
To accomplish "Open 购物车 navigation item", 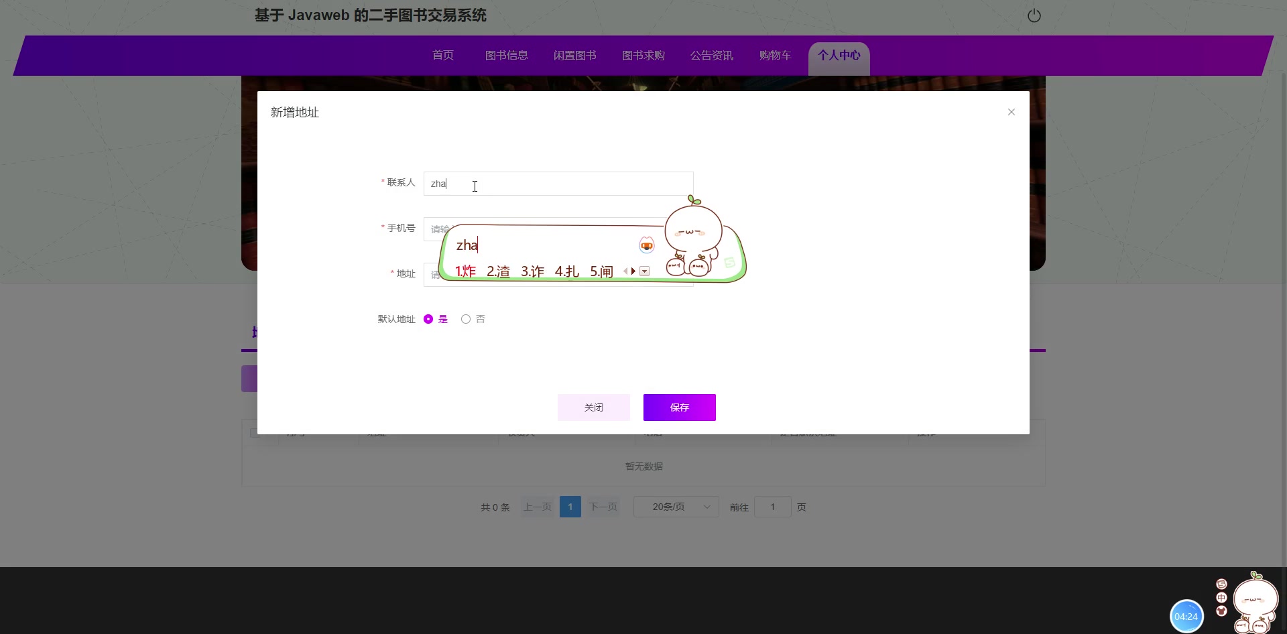I will pyautogui.click(x=776, y=55).
